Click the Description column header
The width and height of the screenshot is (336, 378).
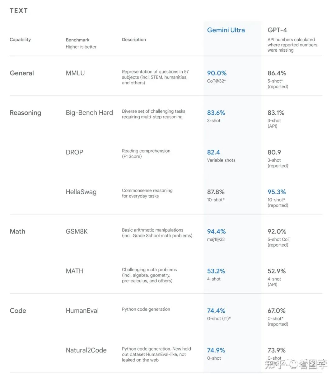coord(134,40)
